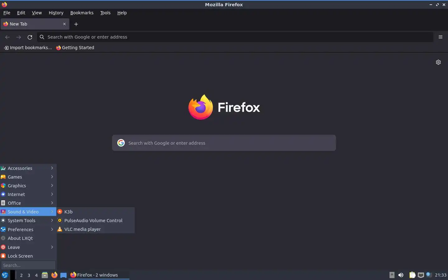This screenshot has width=448, height=280.
Task: Reload the current page
Action: click(30, 37)
